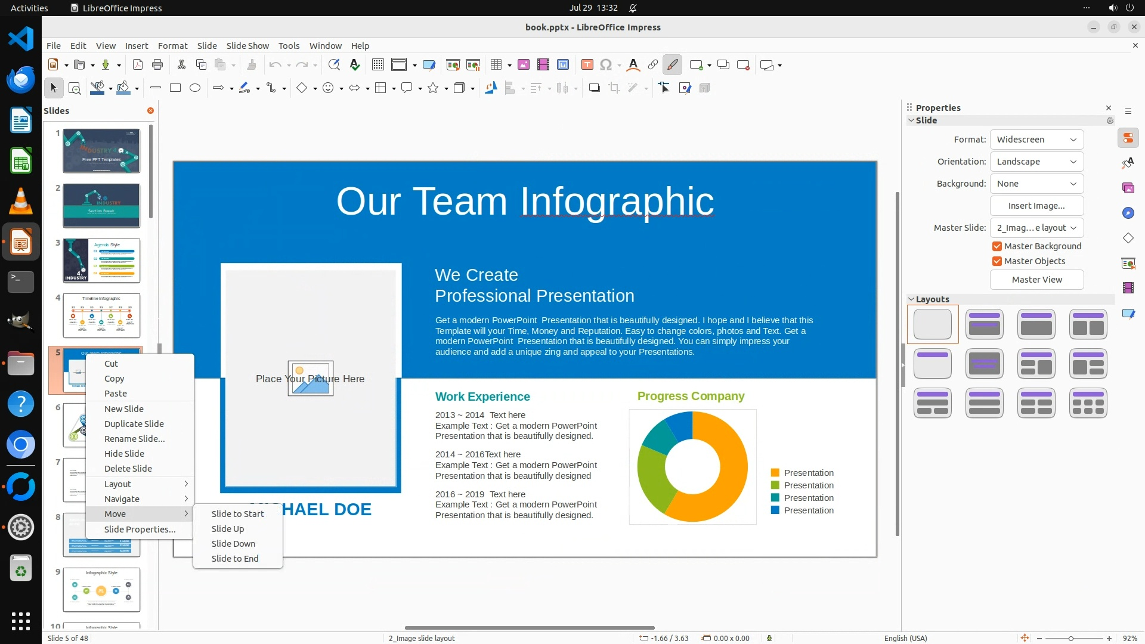Screen dimensions: 1145x644
Task: Click the Print icon in toolbar
Action: click(x=157, y=65)
